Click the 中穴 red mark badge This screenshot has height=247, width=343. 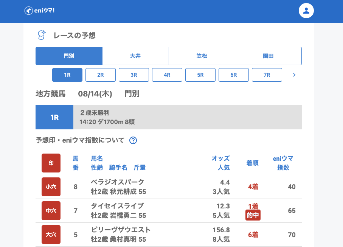point(51,211)
